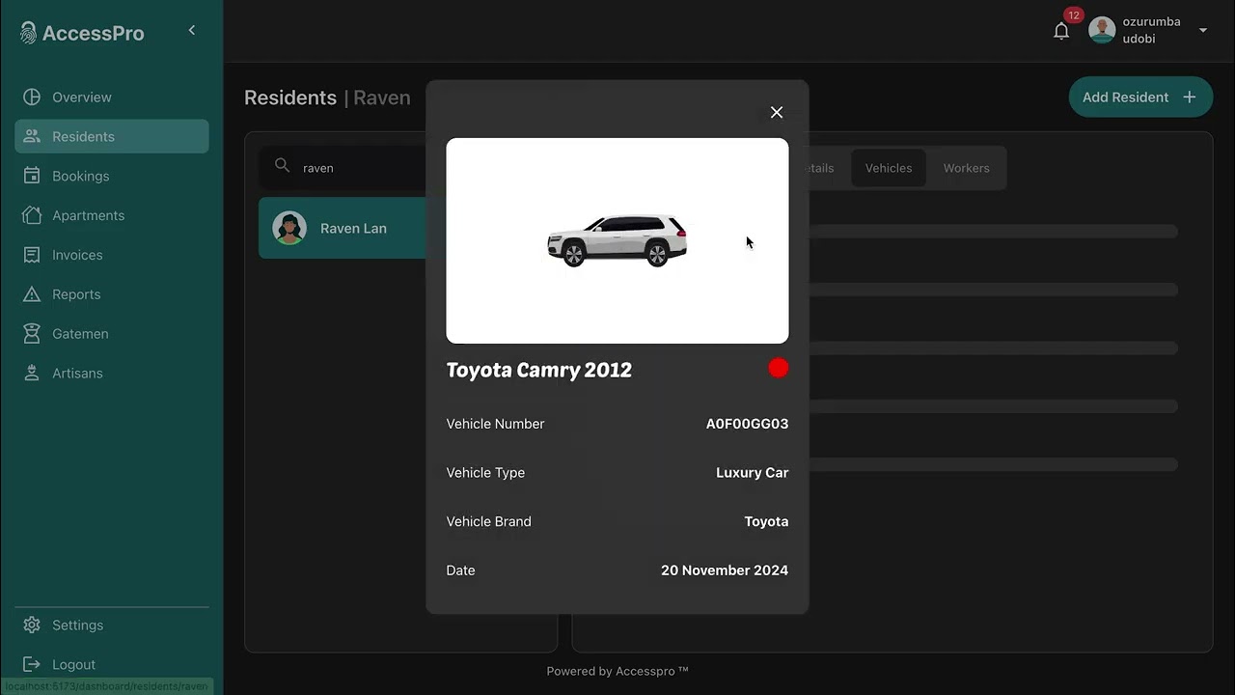This screenshot has height=695, width=1235.
Task: Select the Raven Lan resident row
Action: pyautogui.click(x=343, y=228)
